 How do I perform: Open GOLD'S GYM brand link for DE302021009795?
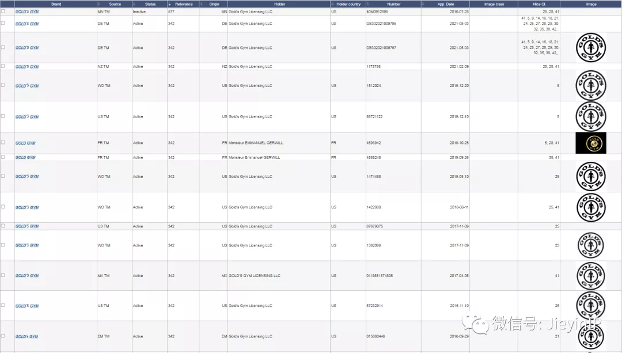coord(27,24)
